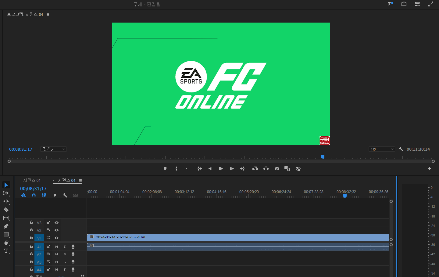
Task: Solo track A1
Action: [x=65, y=246]
